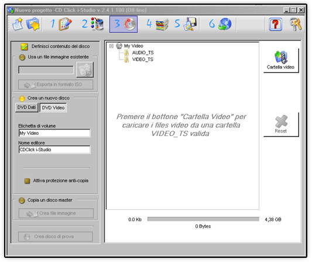Click Crea file immagine button
The height and width of the screenshot is (262, 312).
coord(56,213)
